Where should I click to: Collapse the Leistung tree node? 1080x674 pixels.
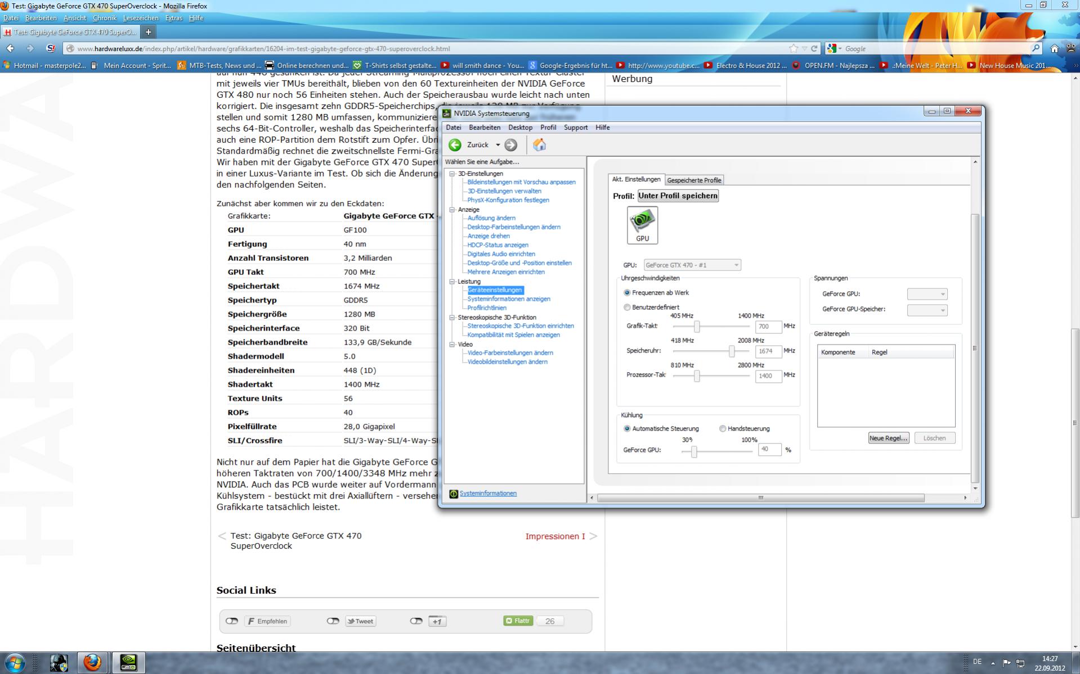click(452, 282)
